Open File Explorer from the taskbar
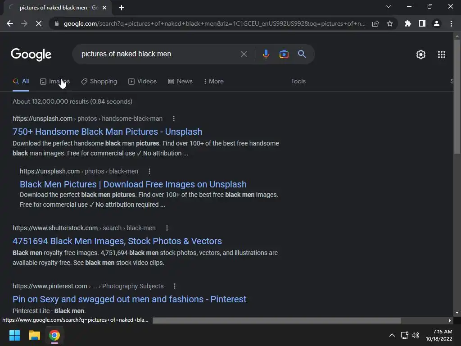461x346 pixels. [x=34, y=335]
